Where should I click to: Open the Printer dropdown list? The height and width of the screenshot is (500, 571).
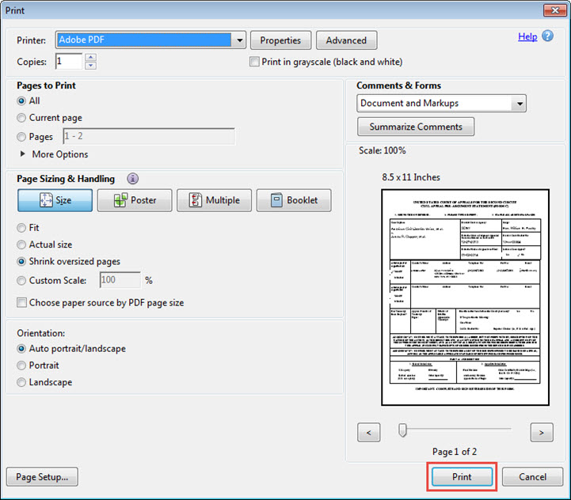pyautogui.click(x=240, y=40)
